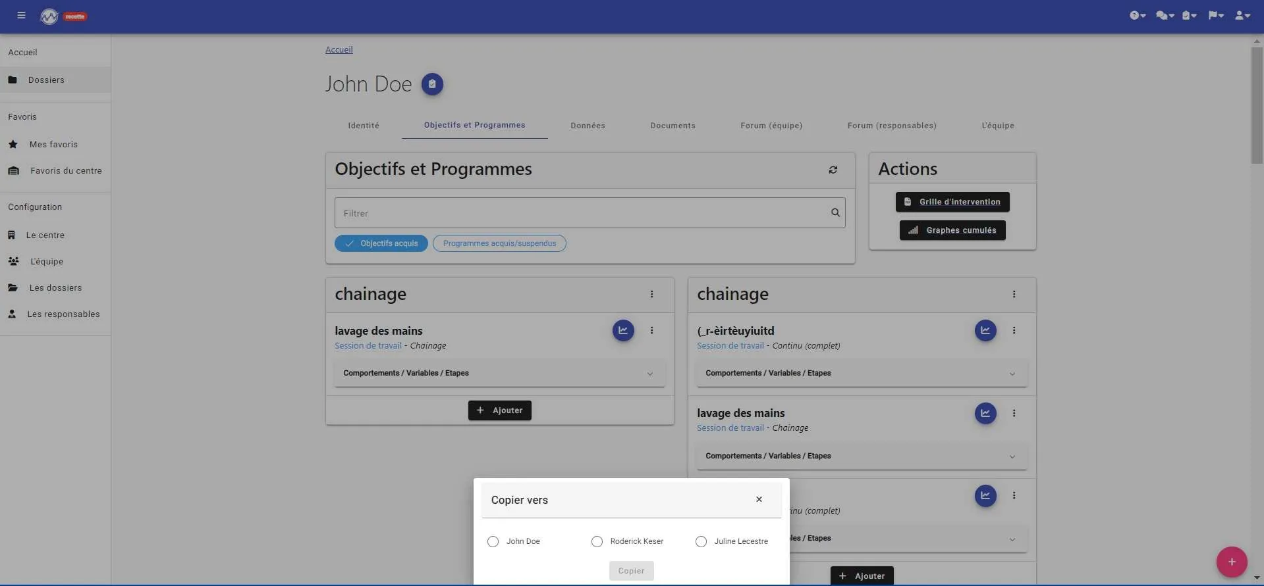Toggle the Objectifs acquis filter chip

point(381,243)
